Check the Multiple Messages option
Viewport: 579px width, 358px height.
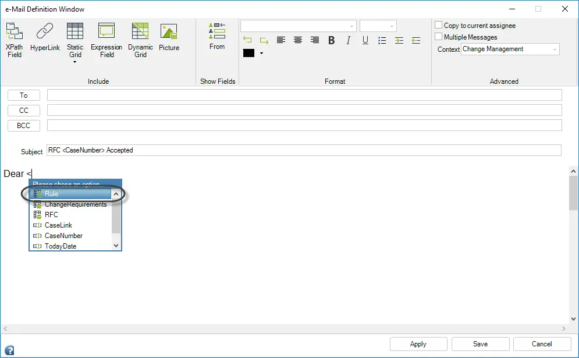tap(438, 37)
